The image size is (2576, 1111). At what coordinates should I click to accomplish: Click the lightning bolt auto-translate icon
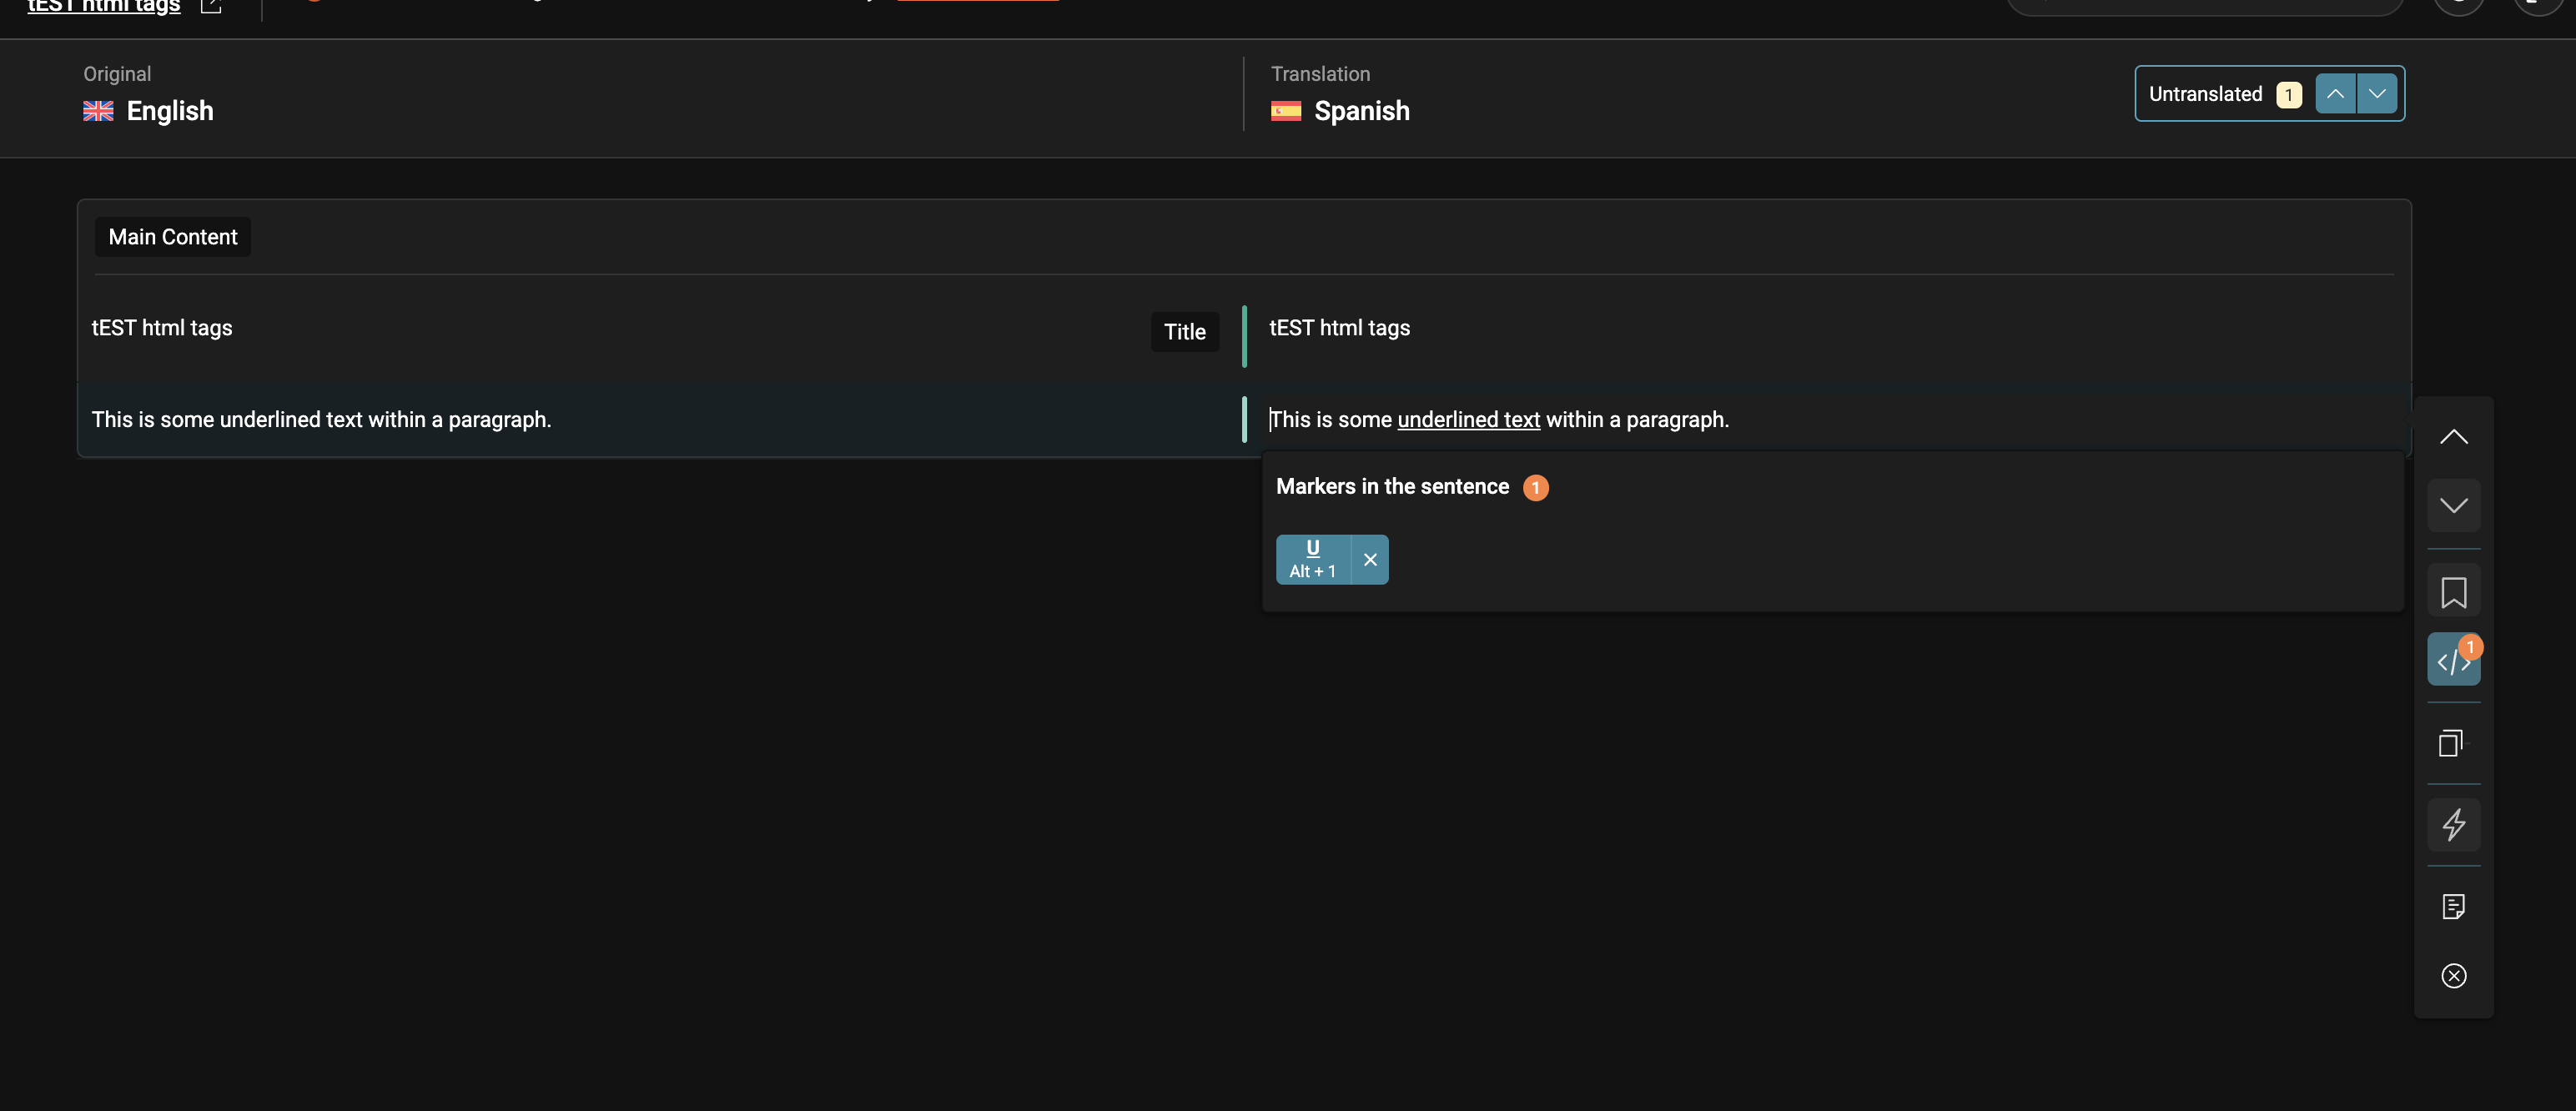[x=2453, y=825]
